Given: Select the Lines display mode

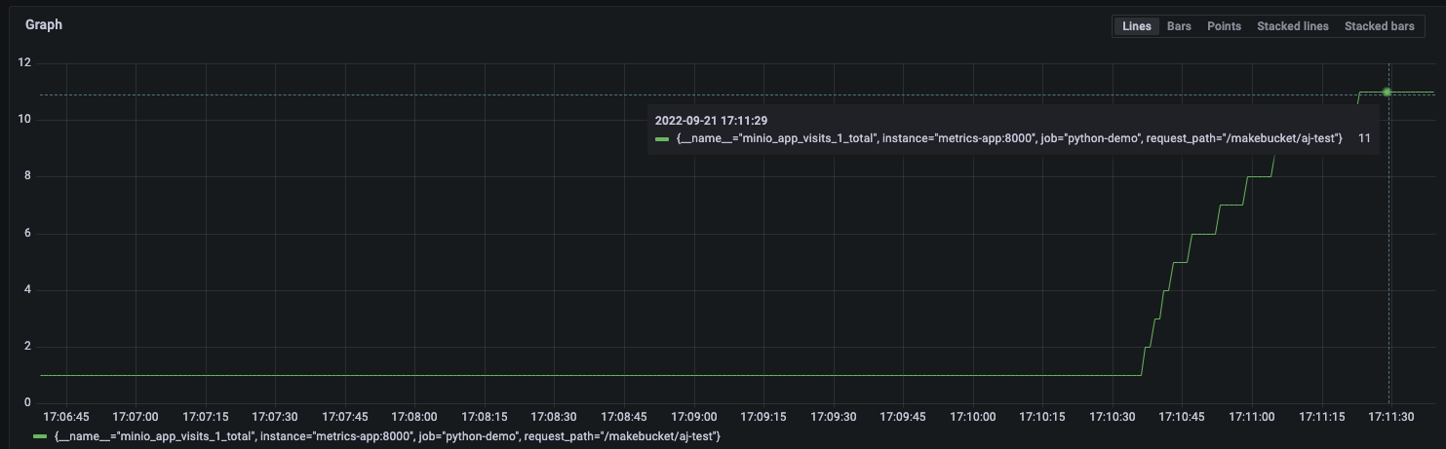Looking at the screenshot, I should coord(1136,26).
